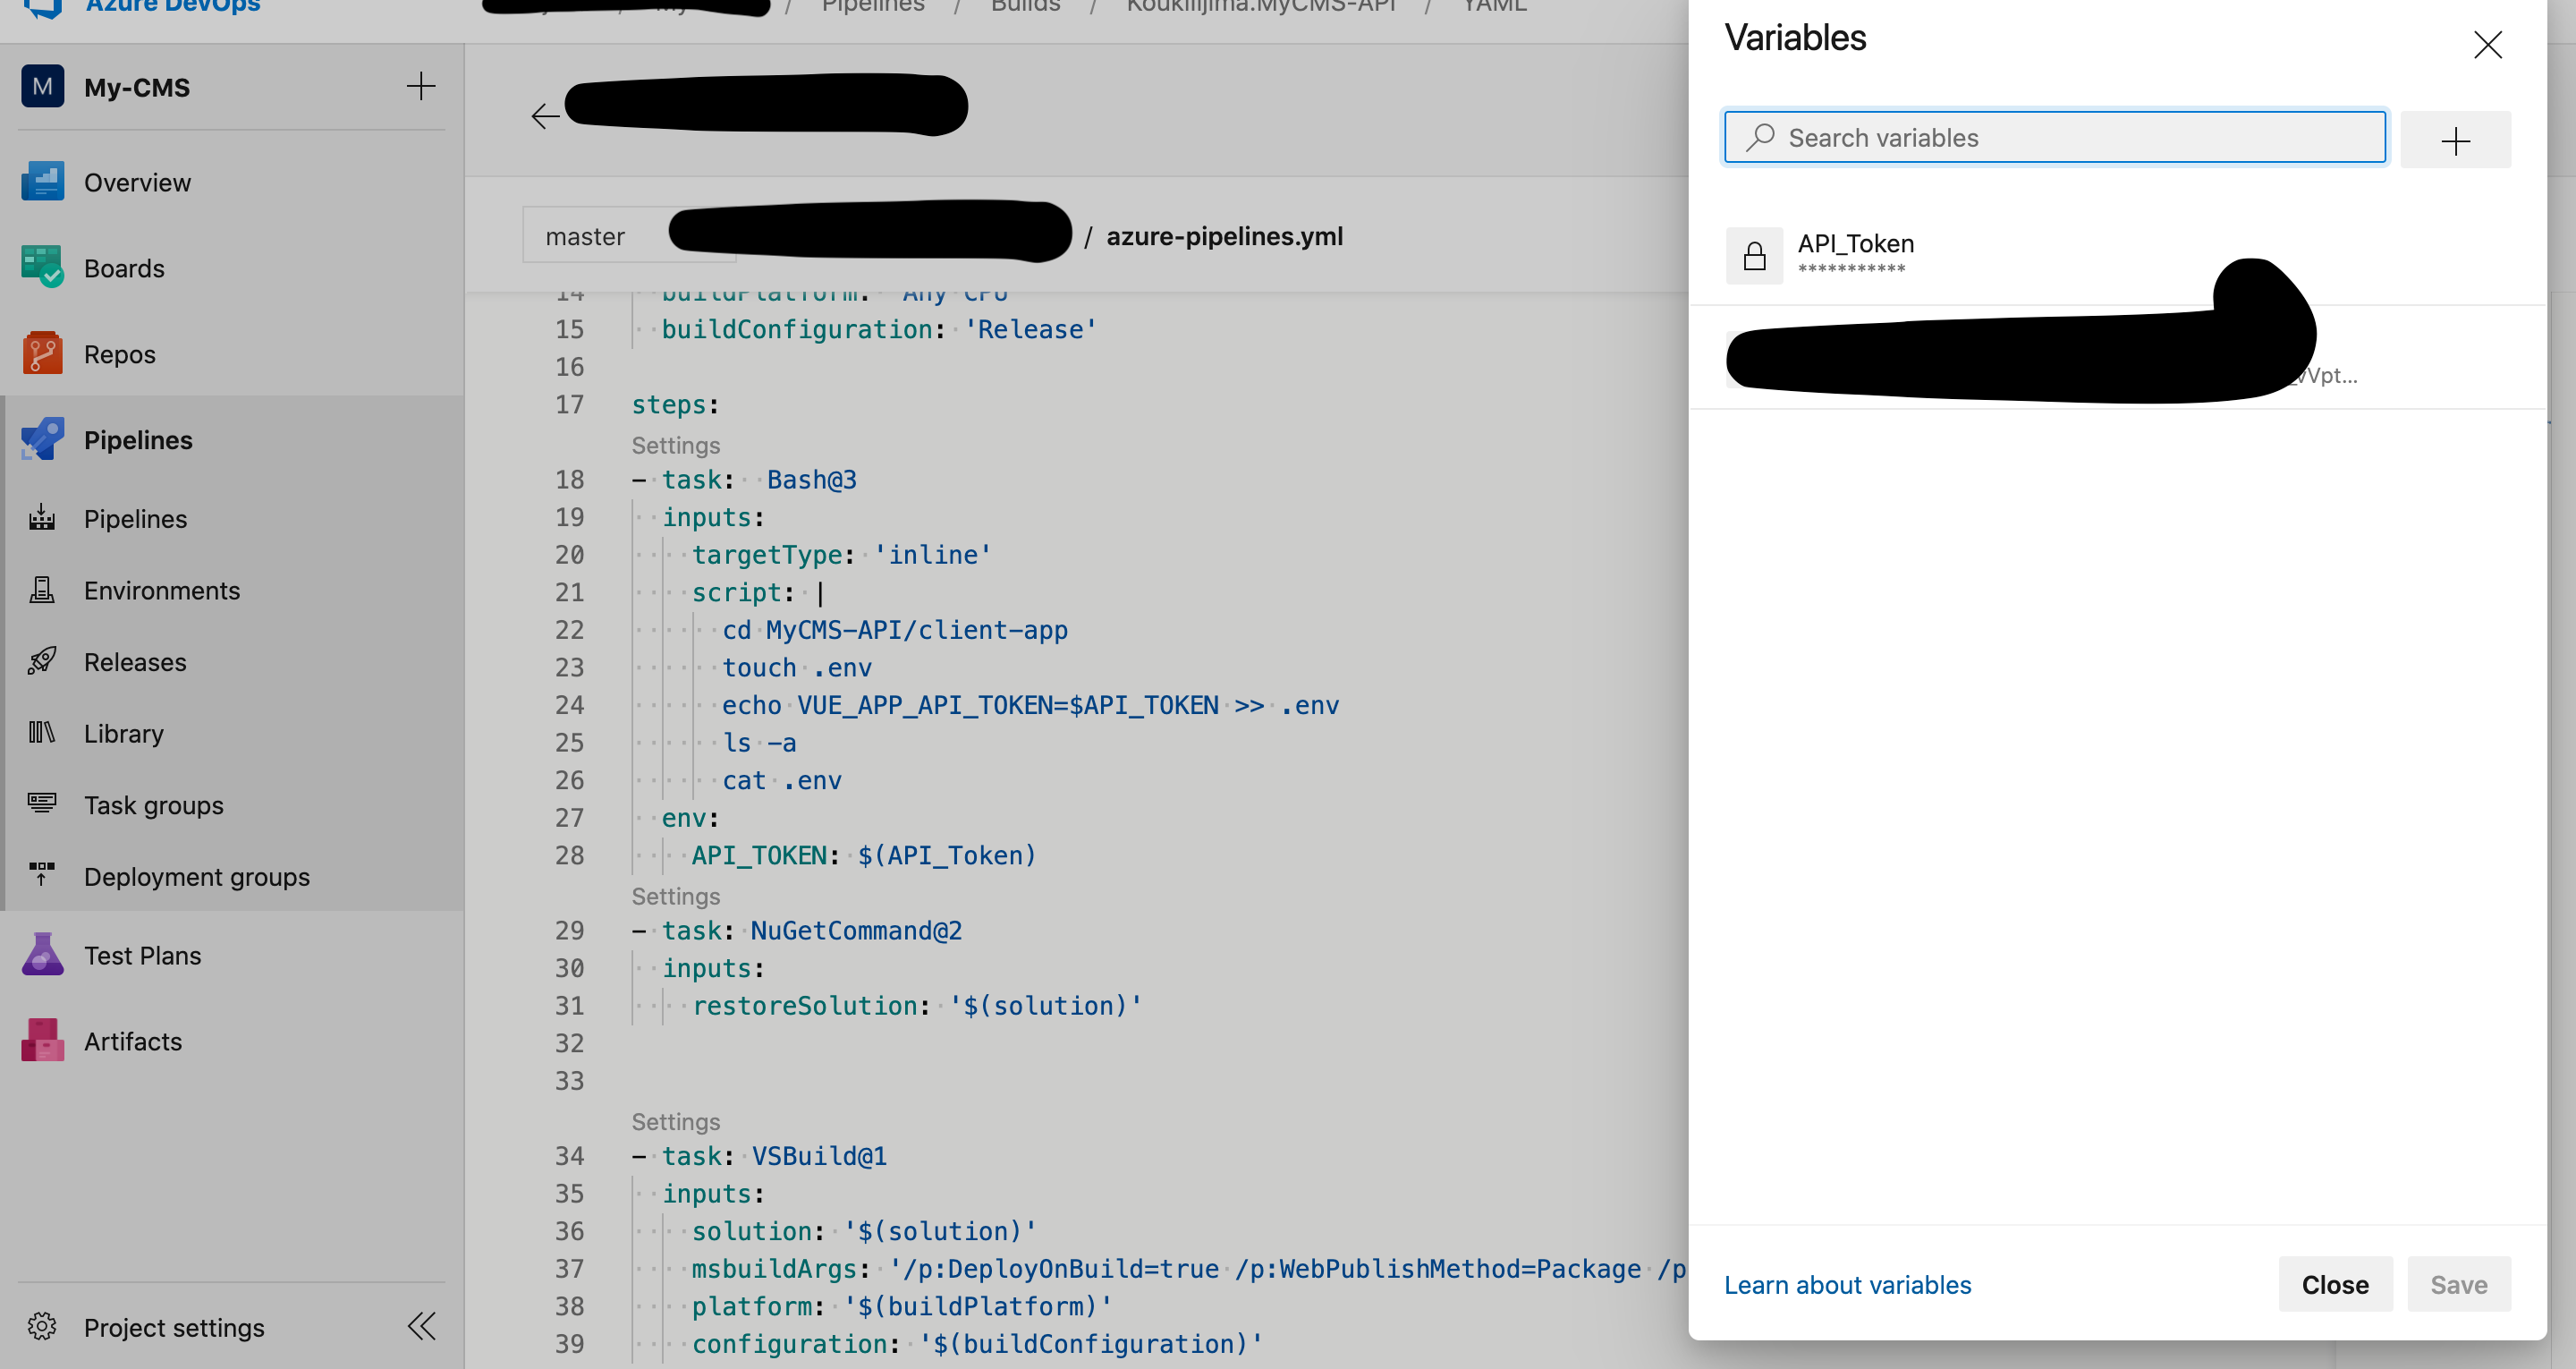Screen dimensions: 2576x1369
Task: Open Environments in the Pipelines menu
Action: click(162, 591)
